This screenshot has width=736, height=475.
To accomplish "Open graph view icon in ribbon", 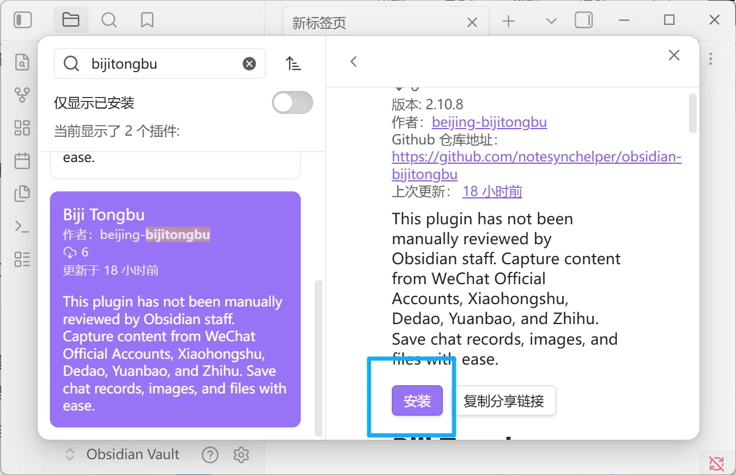I will point(22,95).
